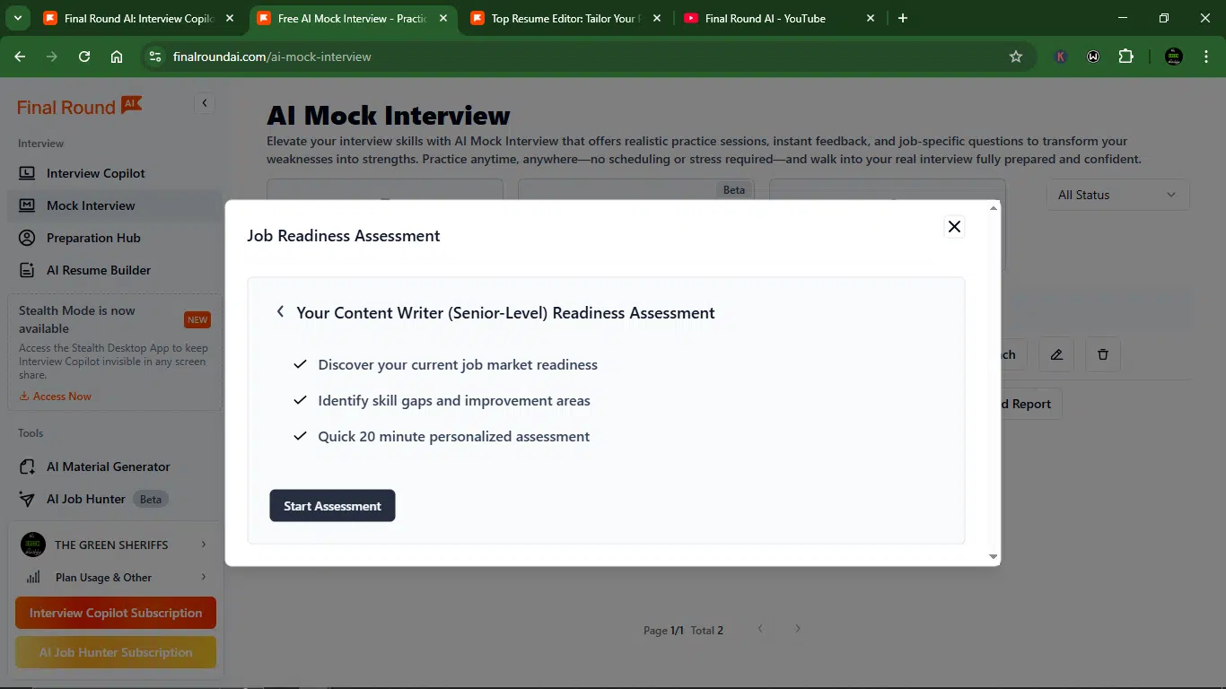
Task: Click the AI Material Generator icon
Action: pos(28,467)
